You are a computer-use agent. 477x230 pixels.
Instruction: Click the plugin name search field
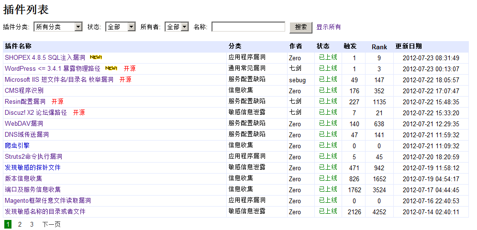pos(248,27)
